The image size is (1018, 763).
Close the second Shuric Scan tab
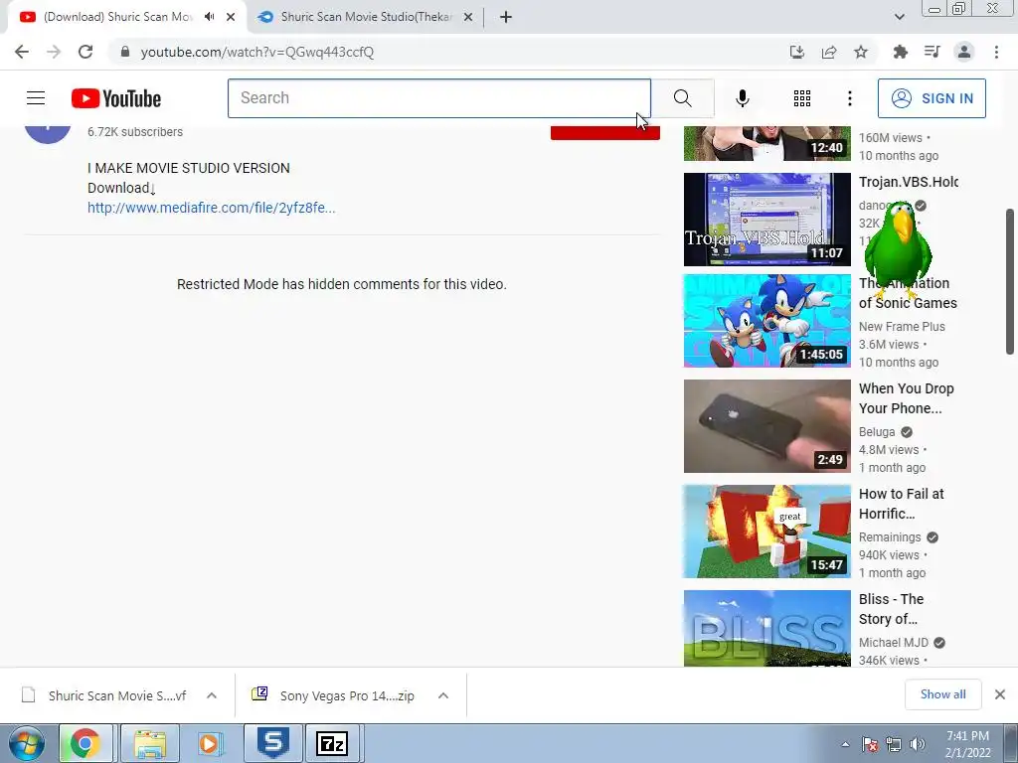(x=468, y=17)
